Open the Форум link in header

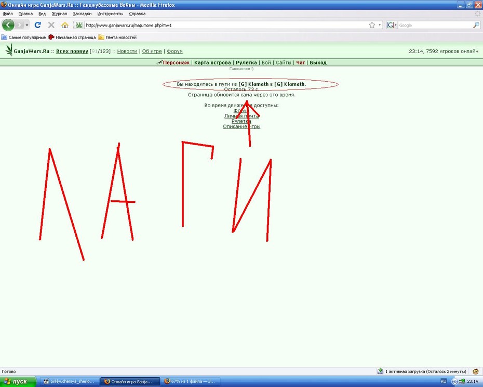pyautogui.click(x=175, y=51)
